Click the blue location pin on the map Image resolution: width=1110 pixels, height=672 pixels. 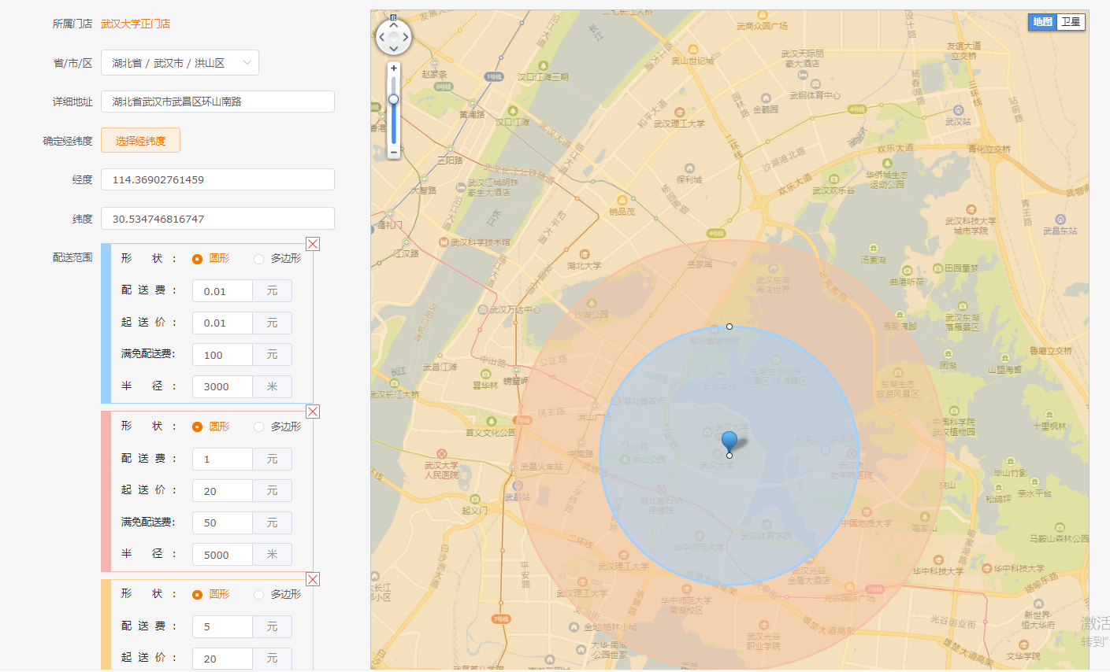tap(729, 441)
